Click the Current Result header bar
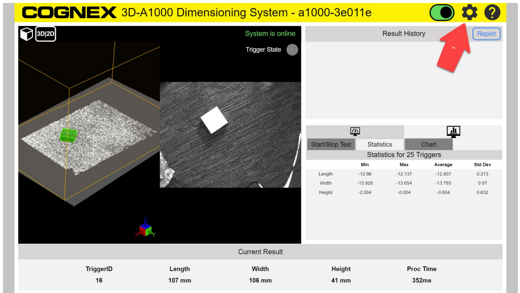This screenshot has width=520, height=293. coord(260,252)
